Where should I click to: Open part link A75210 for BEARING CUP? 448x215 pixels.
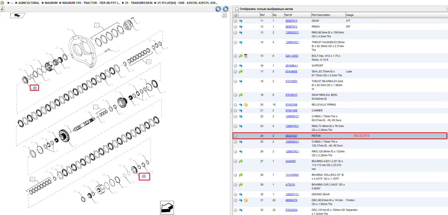[290, 185]
